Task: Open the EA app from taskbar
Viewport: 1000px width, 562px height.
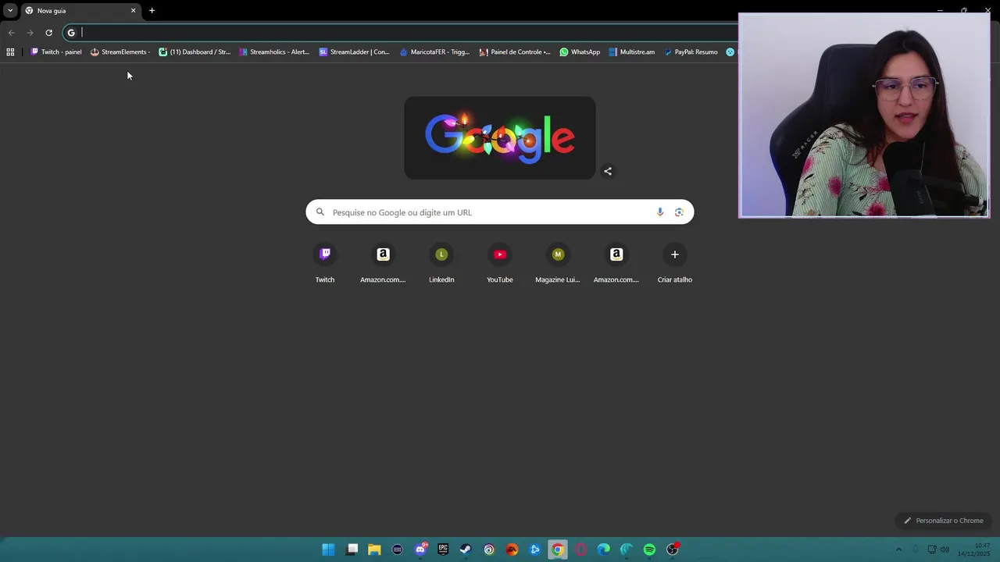Action: [x=512, y=550]
